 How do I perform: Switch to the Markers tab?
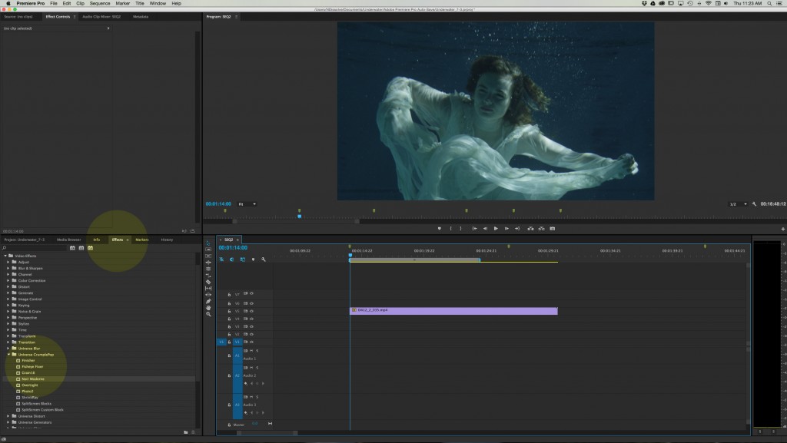coord(141,240)
